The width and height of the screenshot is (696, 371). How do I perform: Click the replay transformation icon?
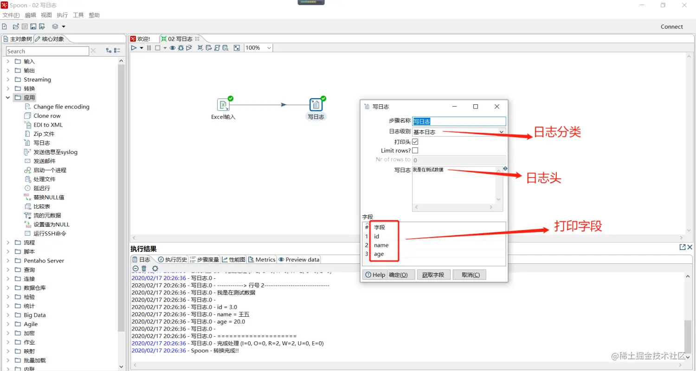[x=189, y=48]
